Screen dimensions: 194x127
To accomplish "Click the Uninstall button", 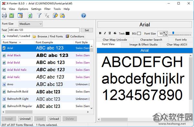I will pyautogui.click(x=25, y=119).
